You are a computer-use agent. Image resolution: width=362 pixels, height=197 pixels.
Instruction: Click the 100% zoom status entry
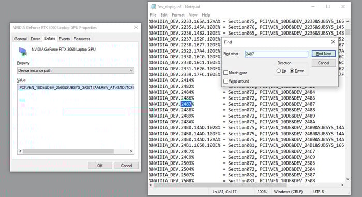(262, 192)
